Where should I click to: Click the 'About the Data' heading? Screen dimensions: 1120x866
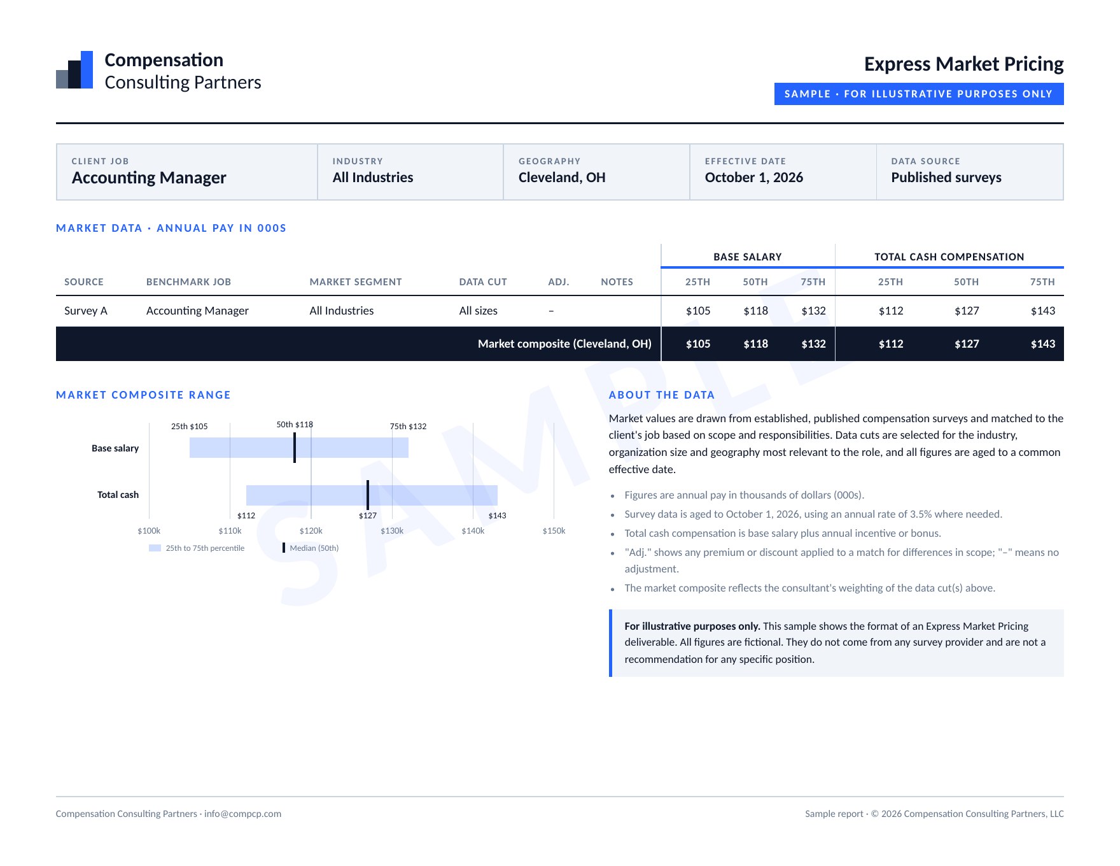pos(662,395)
